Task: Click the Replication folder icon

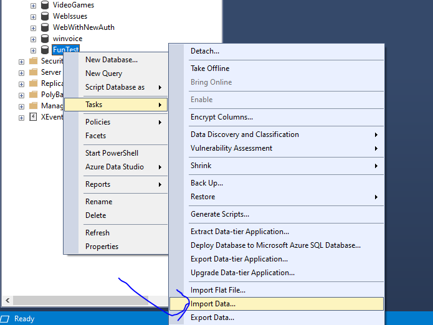Action: pyautogui.click(x=33, y=83)
